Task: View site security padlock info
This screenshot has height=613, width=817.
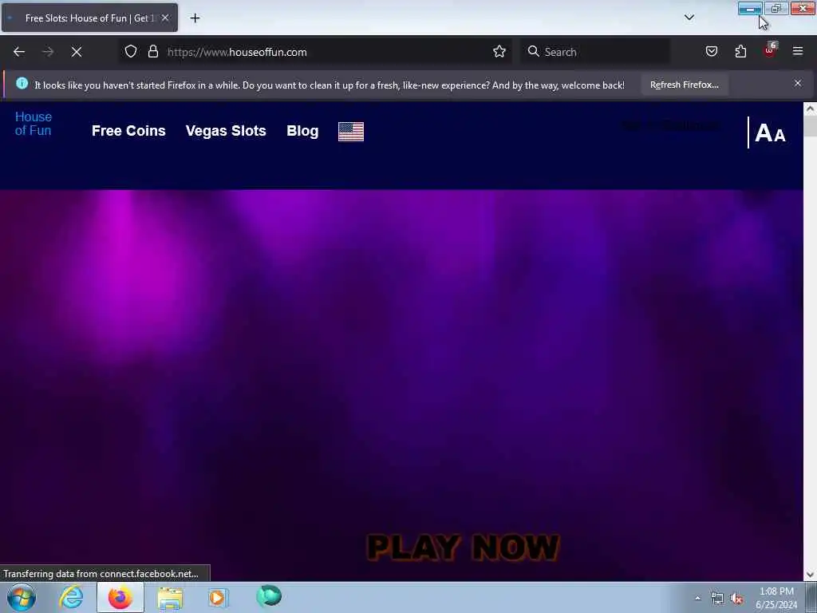Action: [153, 52]
